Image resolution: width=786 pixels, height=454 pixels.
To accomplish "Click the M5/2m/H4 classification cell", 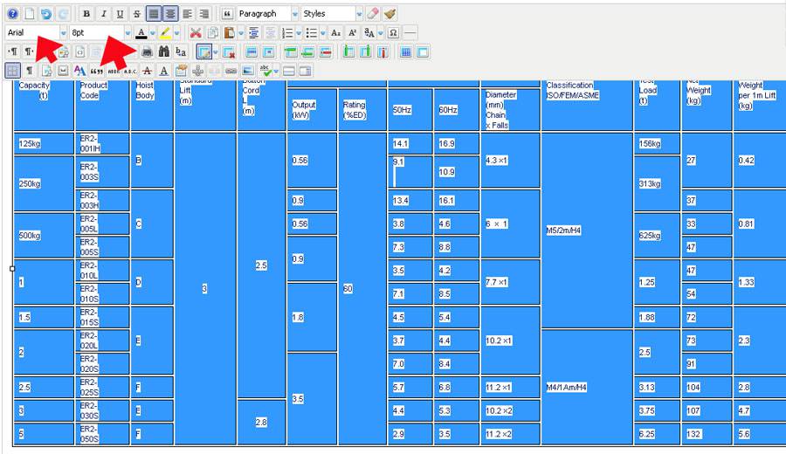I will click(586, 230).
